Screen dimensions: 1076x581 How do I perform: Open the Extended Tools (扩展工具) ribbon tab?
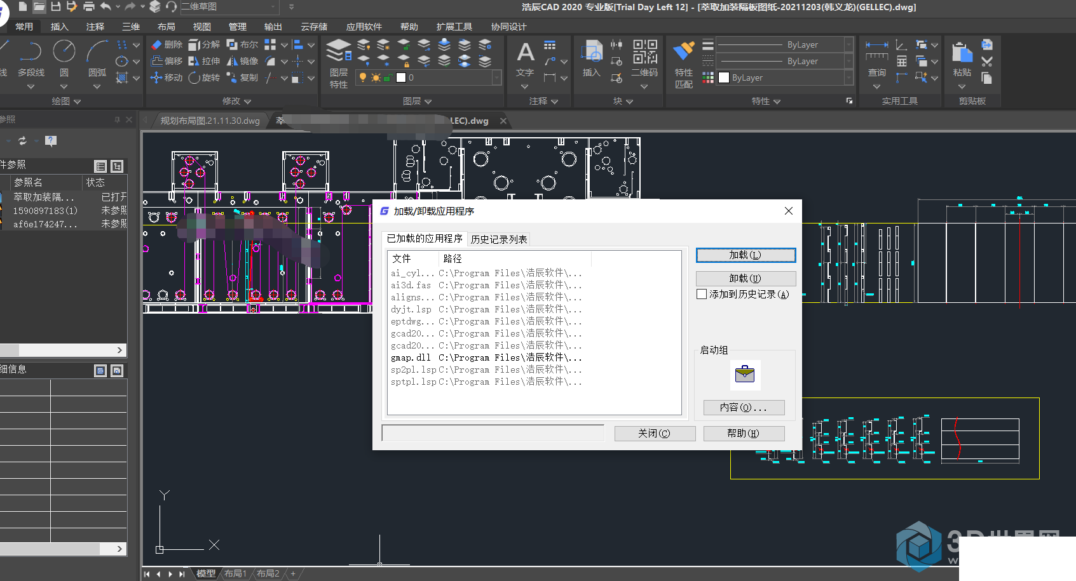point(454,27)
